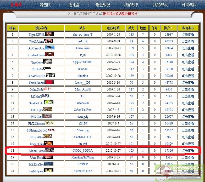
Task: Click the Roy.Alty R.A team logo
Action: [x=48, y=136]
